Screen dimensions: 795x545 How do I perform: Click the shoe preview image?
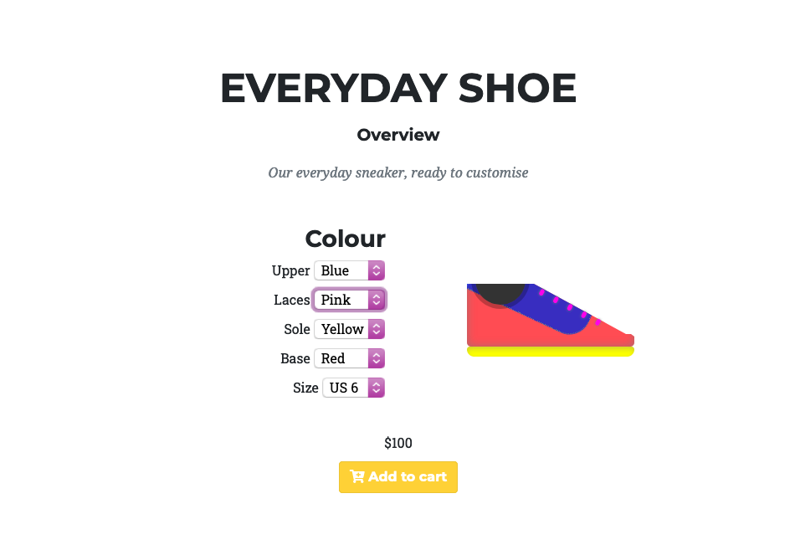(551, 320)
